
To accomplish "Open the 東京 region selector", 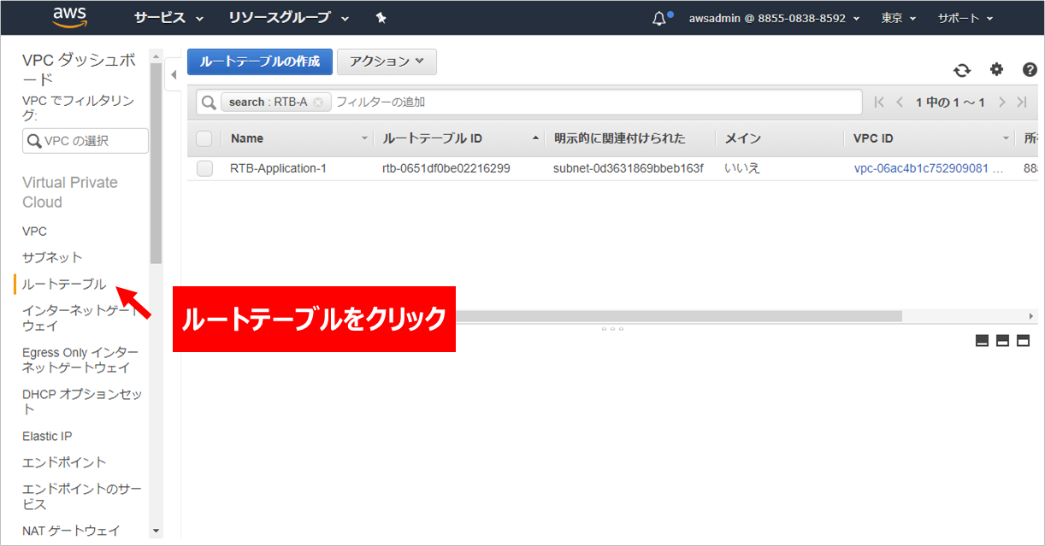I will click(898, 18).
